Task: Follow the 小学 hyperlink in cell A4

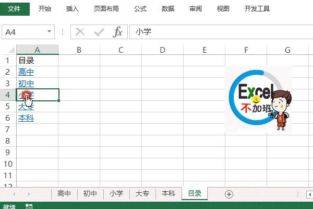Action: [x=26, y=95]
